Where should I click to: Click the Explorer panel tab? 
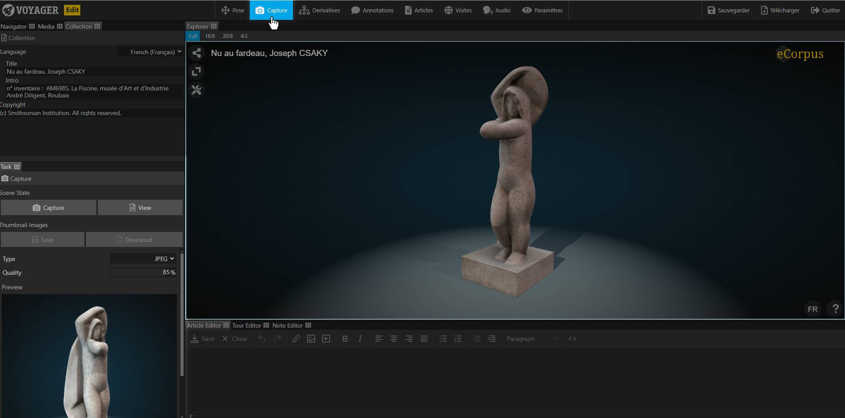tap(202, 26)
